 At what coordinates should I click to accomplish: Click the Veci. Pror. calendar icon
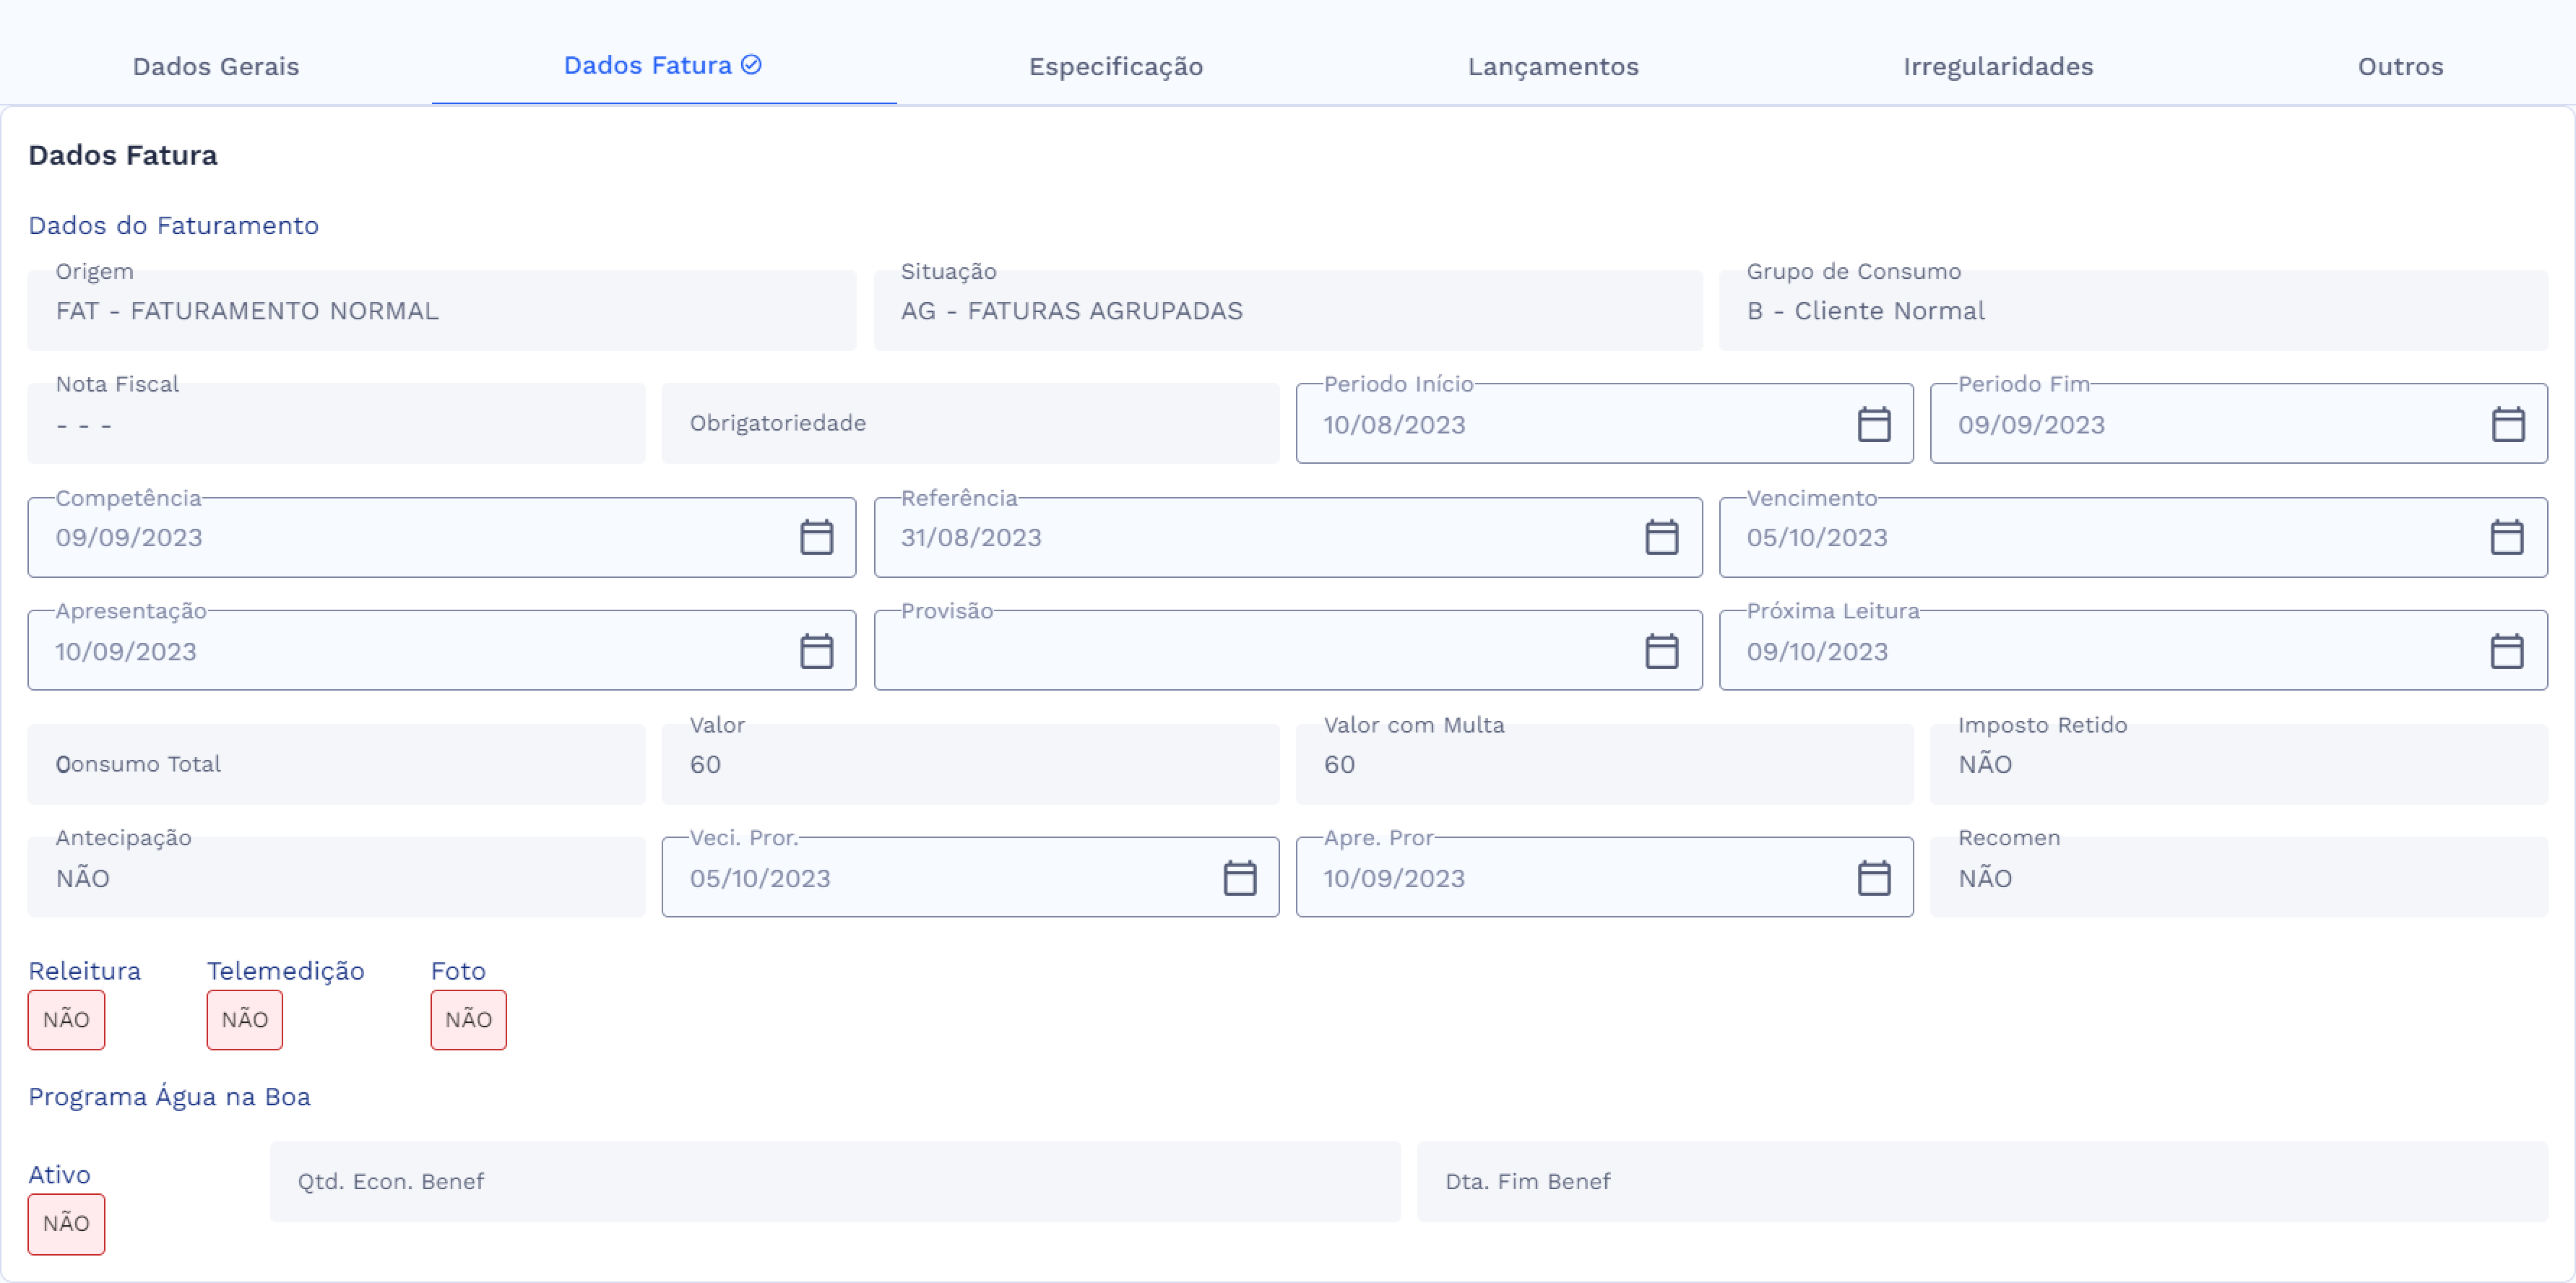tap(1239, 878)
